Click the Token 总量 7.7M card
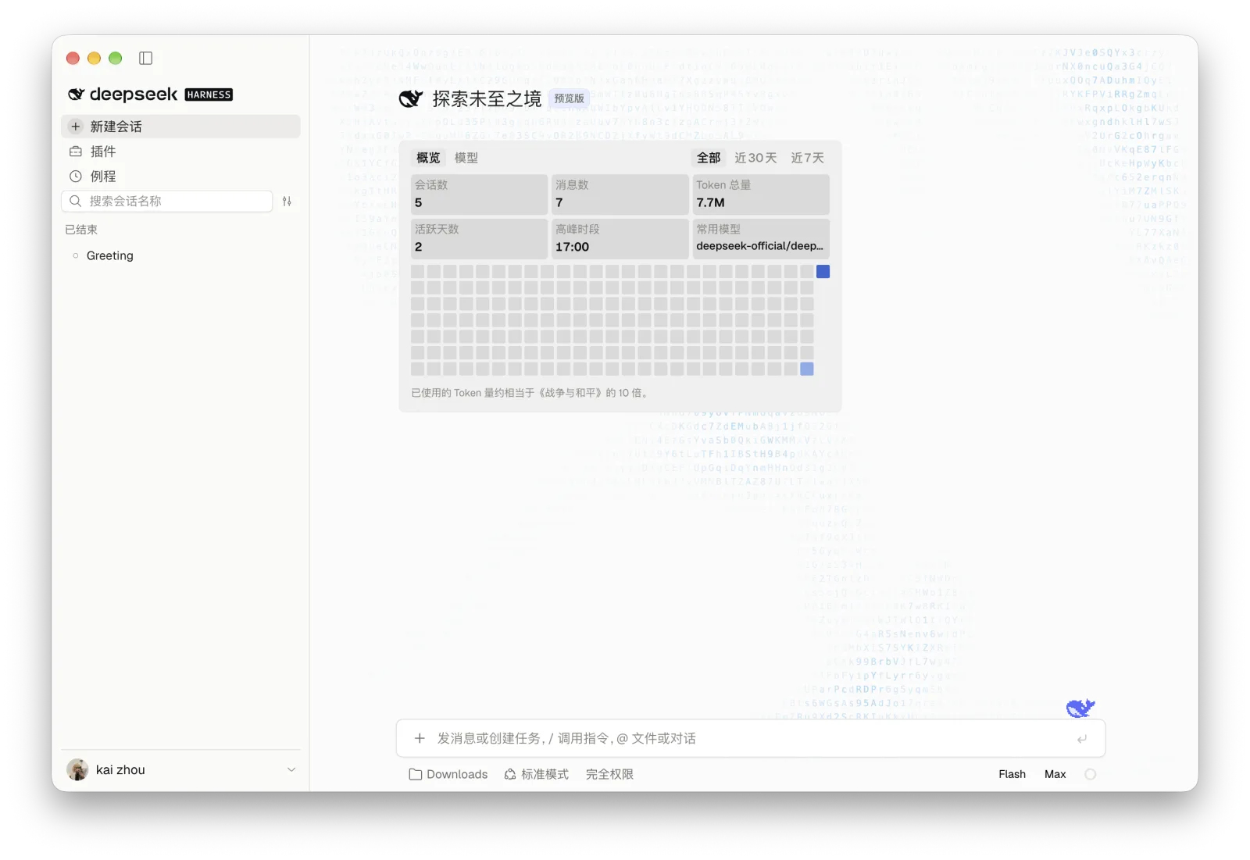Image resolution: width=1250 pixels, height=860 pixels. pos(761,194)
